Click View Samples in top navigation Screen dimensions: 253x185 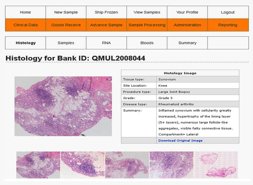coord(147,12)
